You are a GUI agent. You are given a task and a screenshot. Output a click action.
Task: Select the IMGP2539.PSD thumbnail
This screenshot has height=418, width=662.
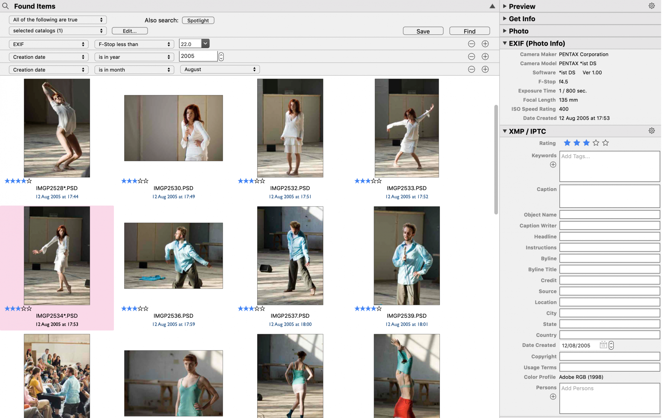tap(406, 255)
